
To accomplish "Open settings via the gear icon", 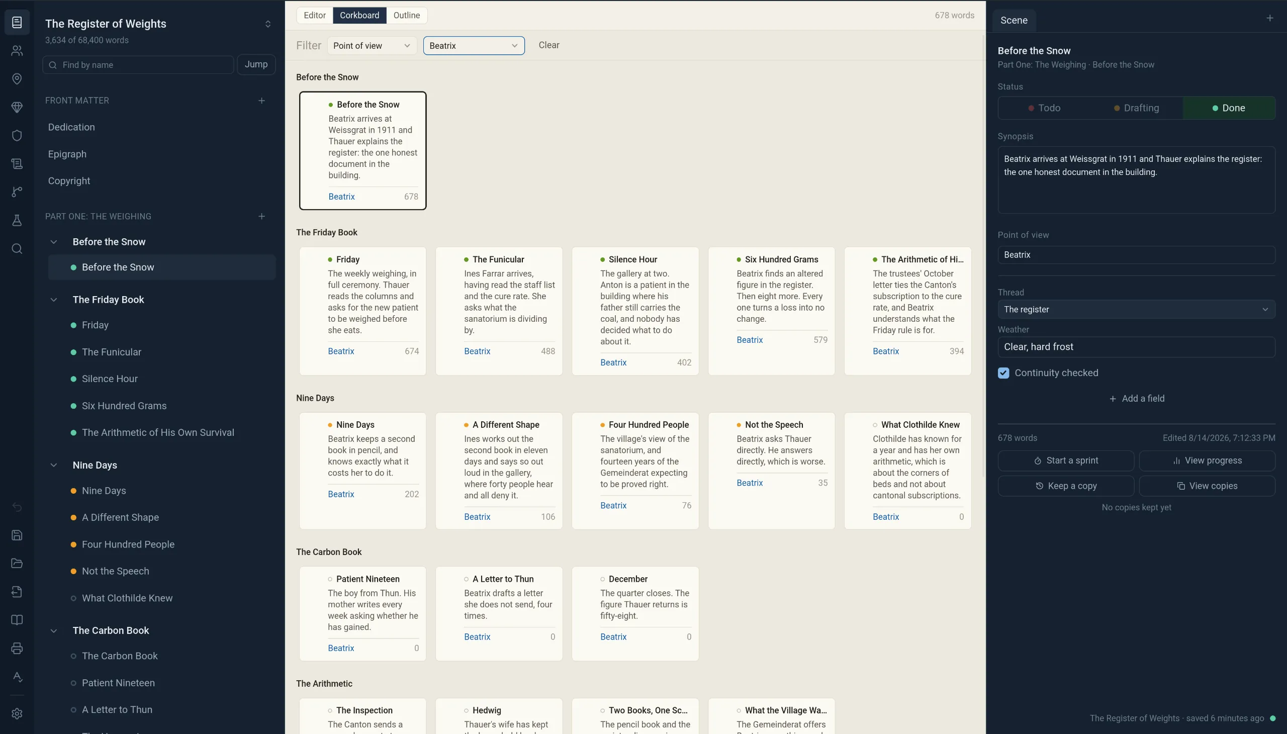I will [17, 713].
